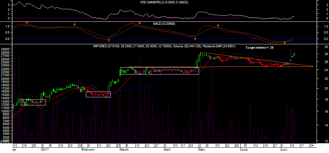Click the 29000 volume axis value
This screenshot has width=329, height=153.
[5, 49]
